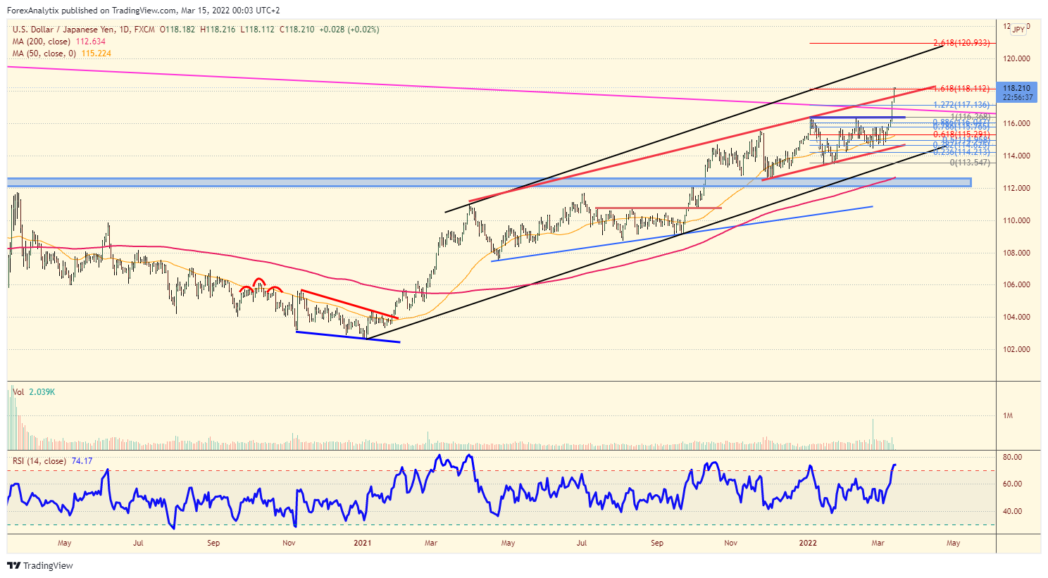The width and height of the screenshot is (1048, 578).
Task: Click the 40.00 RSI axis label
Action: click(1012, 511)
